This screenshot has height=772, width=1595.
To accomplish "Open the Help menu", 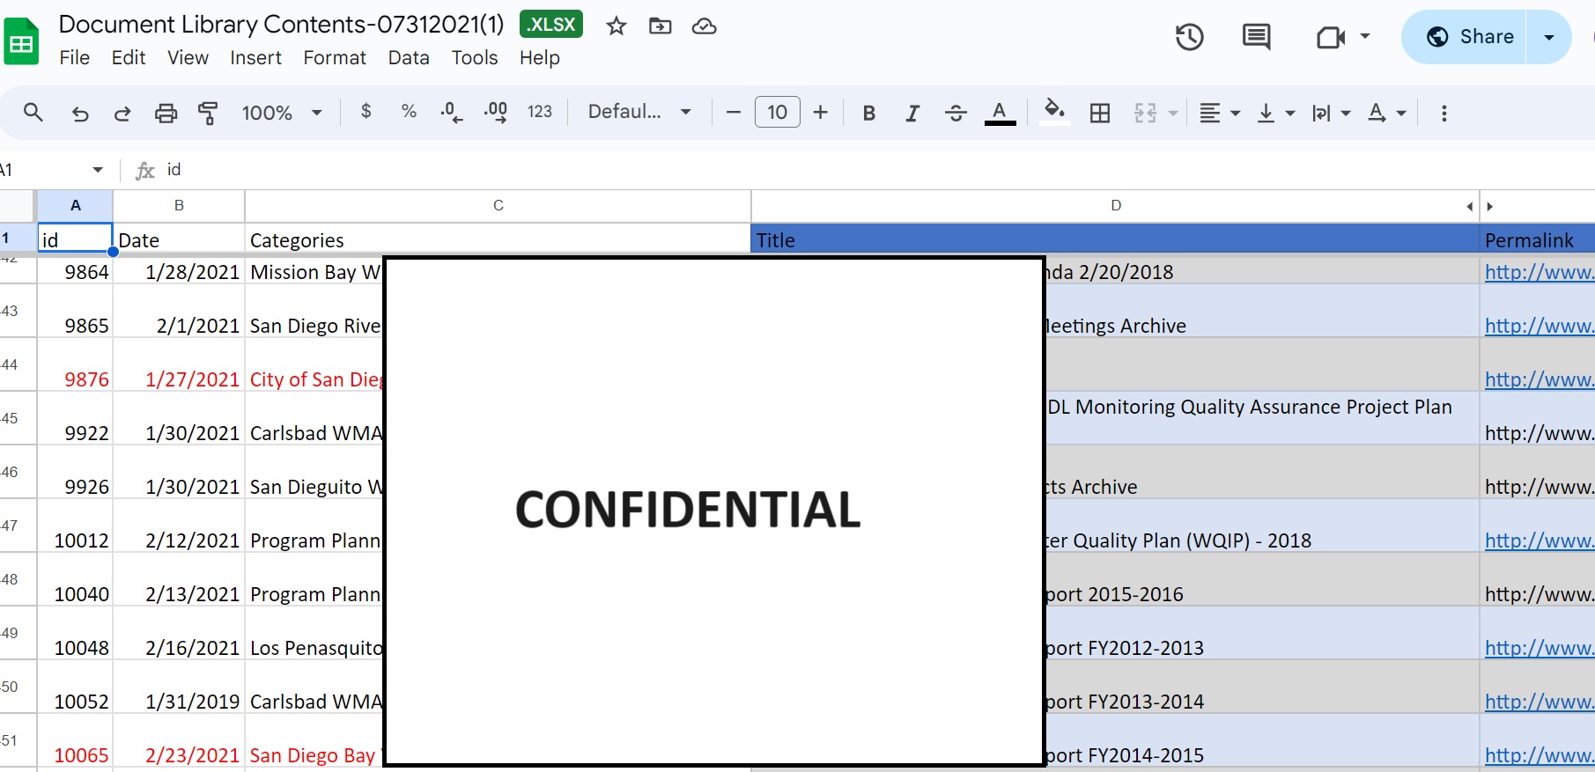I will pyautogui.click(x=540, y=58).
